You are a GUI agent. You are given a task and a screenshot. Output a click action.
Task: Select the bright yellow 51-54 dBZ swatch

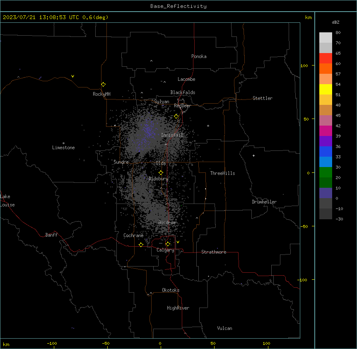(x=326, y=89)
